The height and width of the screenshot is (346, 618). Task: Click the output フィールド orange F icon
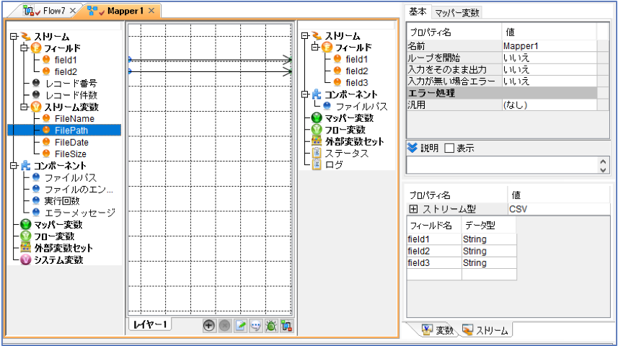pyautogui.click(x=327, y=48)
